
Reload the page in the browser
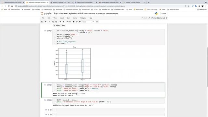(9, 6)
